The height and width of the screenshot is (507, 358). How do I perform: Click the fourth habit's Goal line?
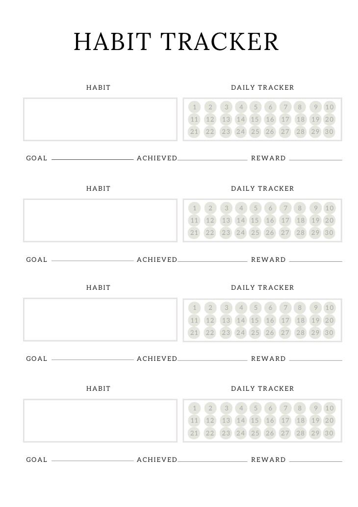(92, 460)
